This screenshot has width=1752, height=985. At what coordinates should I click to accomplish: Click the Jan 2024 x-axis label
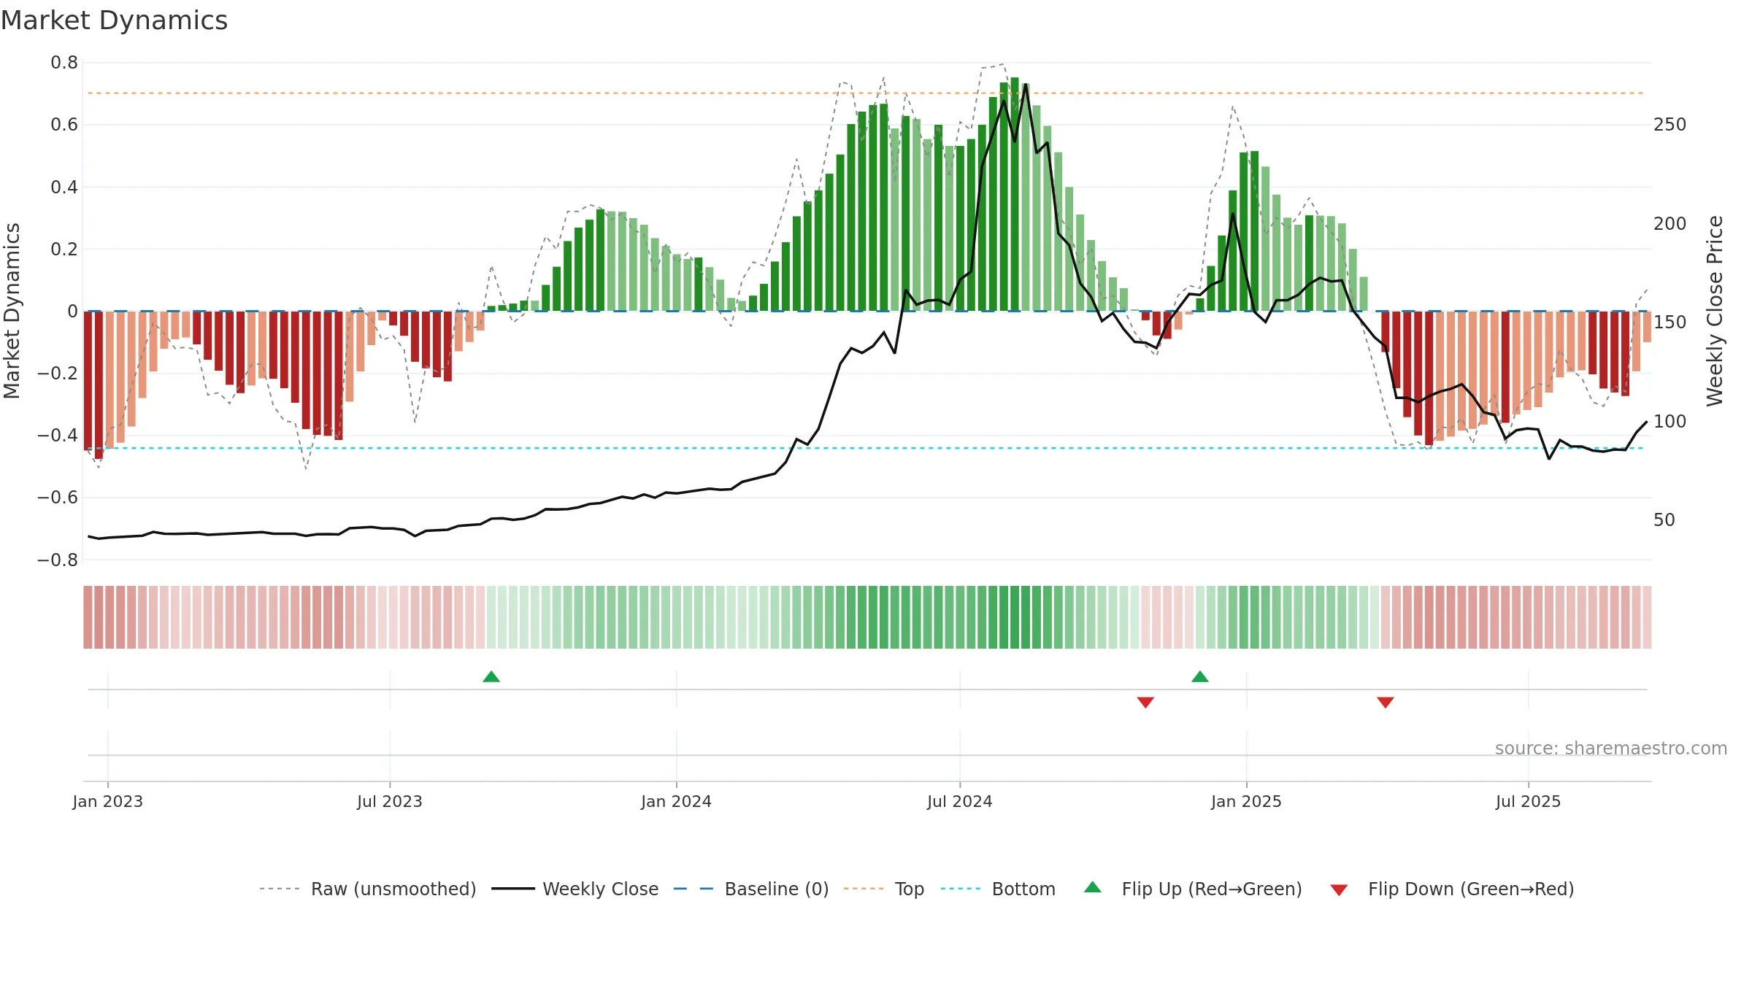coord(677,801)
